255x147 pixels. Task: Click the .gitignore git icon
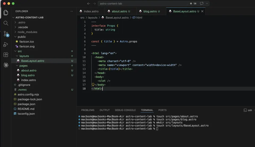point(15,85)
